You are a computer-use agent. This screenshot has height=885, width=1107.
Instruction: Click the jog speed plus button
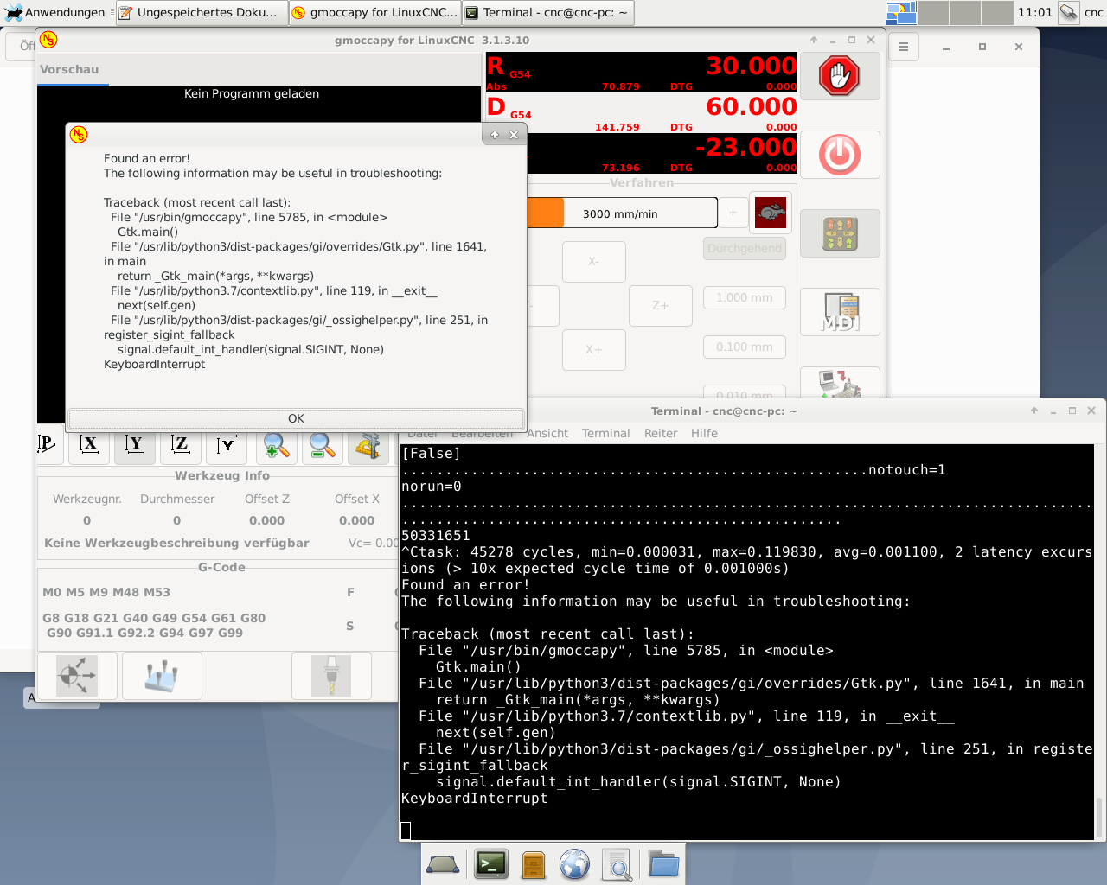pyautogui.click(x=733, y=213)
